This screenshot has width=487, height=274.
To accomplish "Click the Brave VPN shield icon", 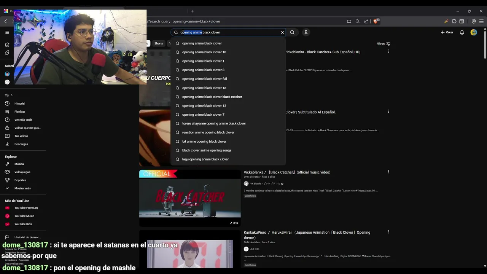I will (474, 21).
